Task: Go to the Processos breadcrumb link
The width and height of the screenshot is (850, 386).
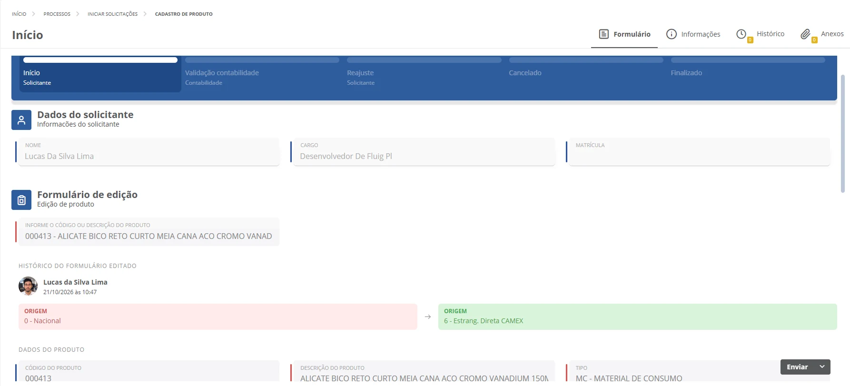Action: click(x=57, y=14)
